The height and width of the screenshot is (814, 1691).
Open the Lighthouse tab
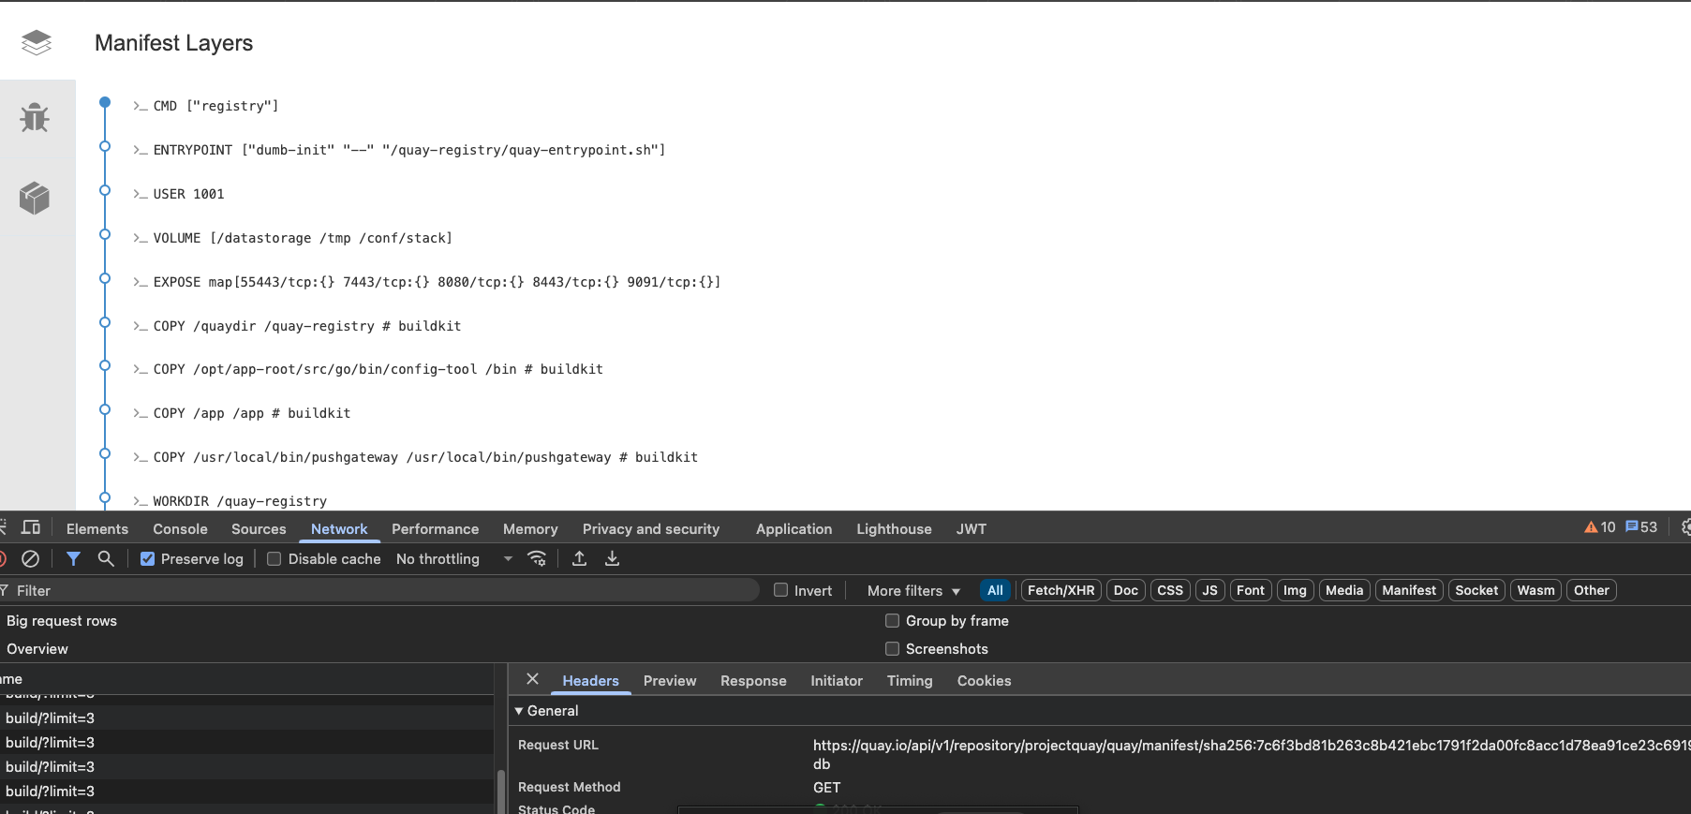[x=894, y=529]
